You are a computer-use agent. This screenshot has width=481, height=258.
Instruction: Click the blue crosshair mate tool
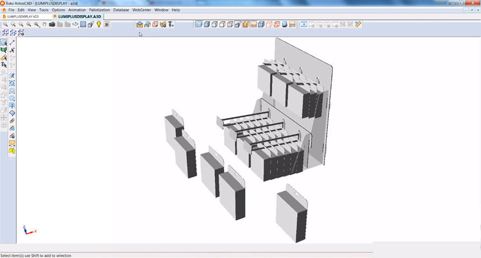12,106
